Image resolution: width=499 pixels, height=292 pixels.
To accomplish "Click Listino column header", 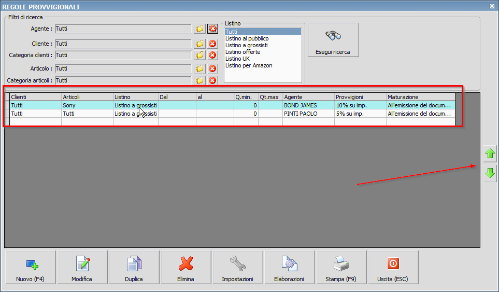I will 136,97.
